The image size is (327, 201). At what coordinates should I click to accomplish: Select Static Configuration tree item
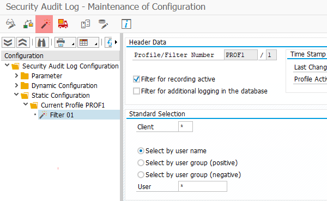coord(60,96)
